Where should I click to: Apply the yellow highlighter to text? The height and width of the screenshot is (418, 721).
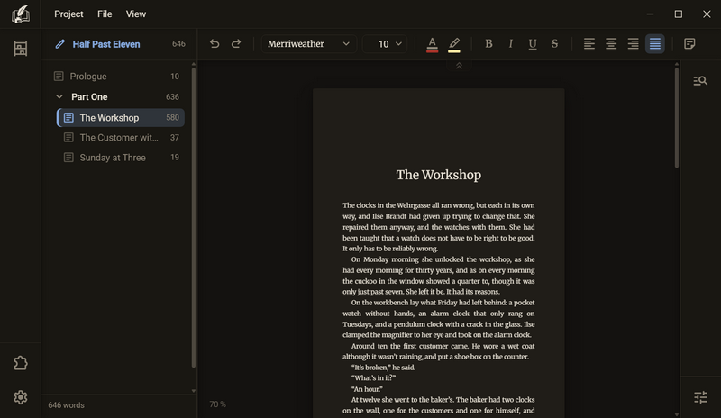[454, 44]
